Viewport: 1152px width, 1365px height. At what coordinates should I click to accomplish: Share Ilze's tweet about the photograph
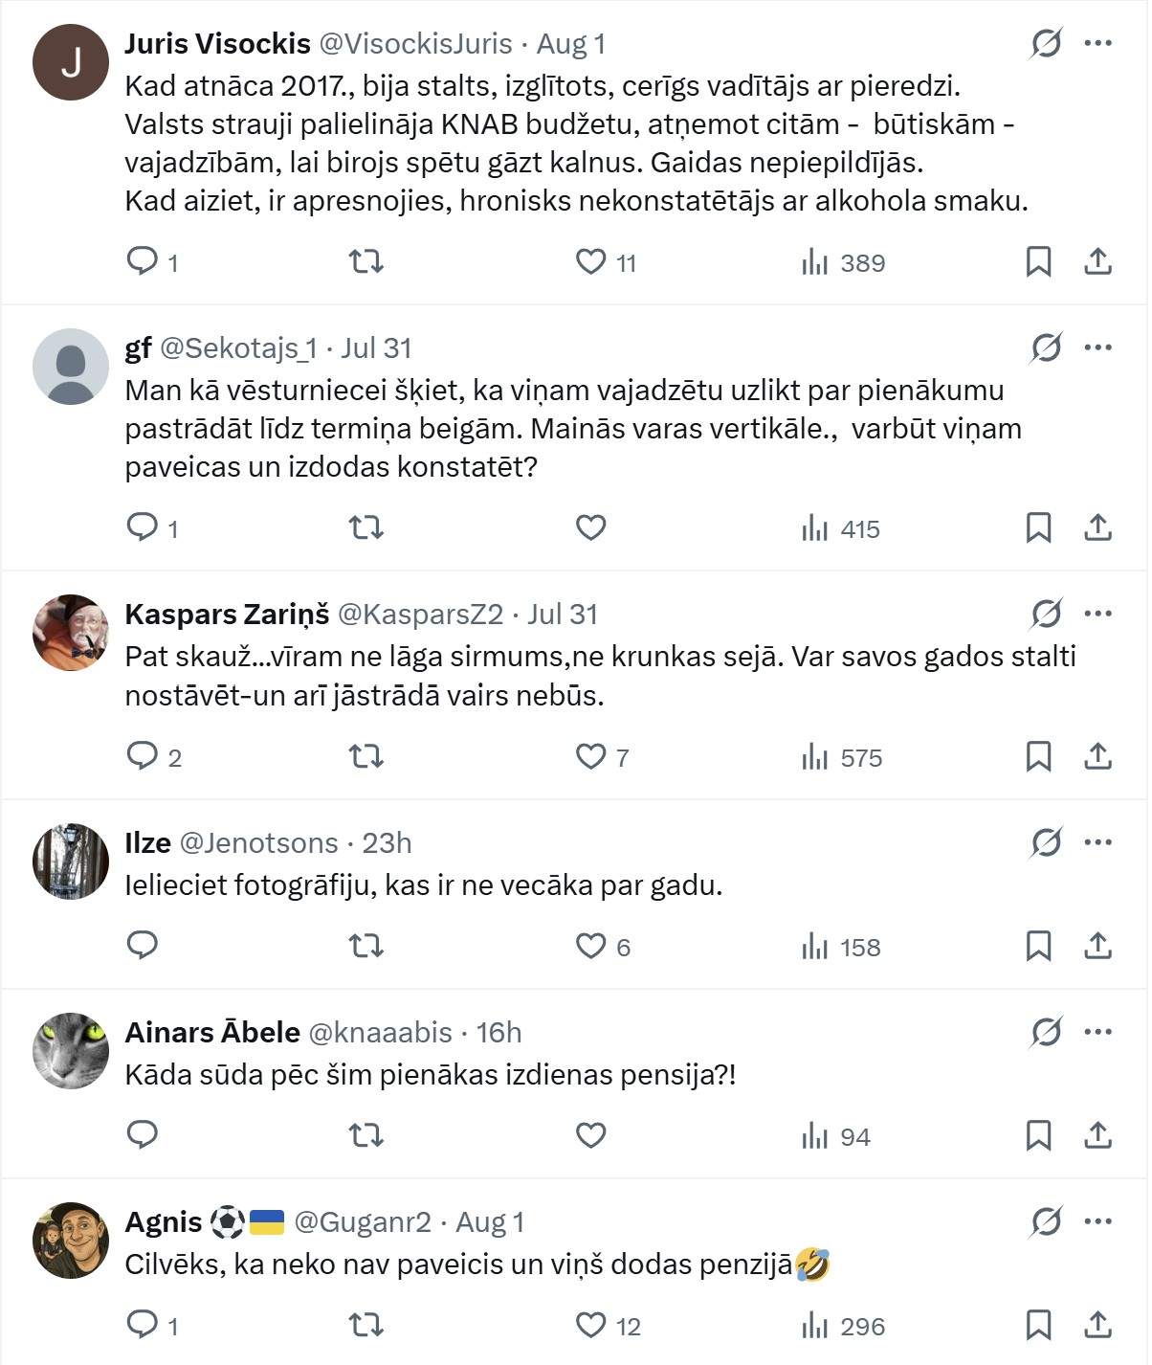[1097, 946]
